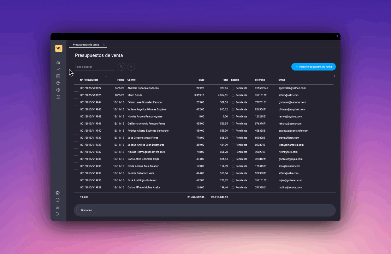Click the logout icon in the sidebar
This screenshot has width=391, height=254.
tap(58, 214)
